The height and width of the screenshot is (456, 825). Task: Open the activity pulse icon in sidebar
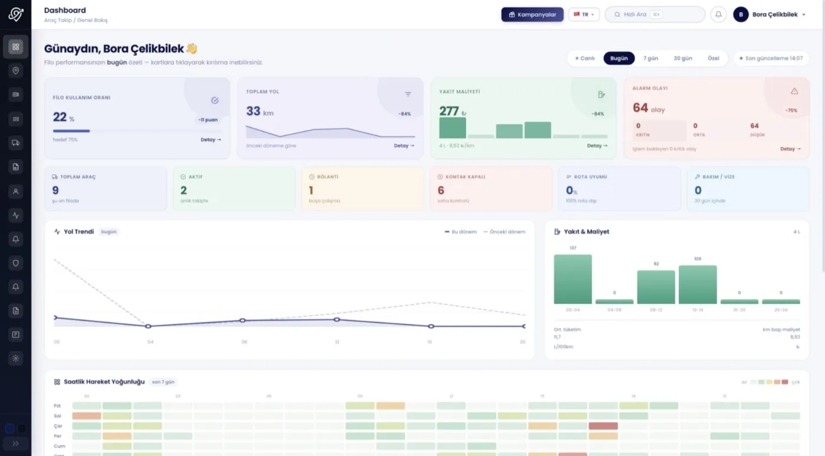coord(16,215)
